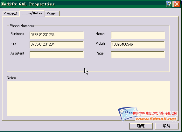
Task: Click the Notes label
Action: coord(11,78)
